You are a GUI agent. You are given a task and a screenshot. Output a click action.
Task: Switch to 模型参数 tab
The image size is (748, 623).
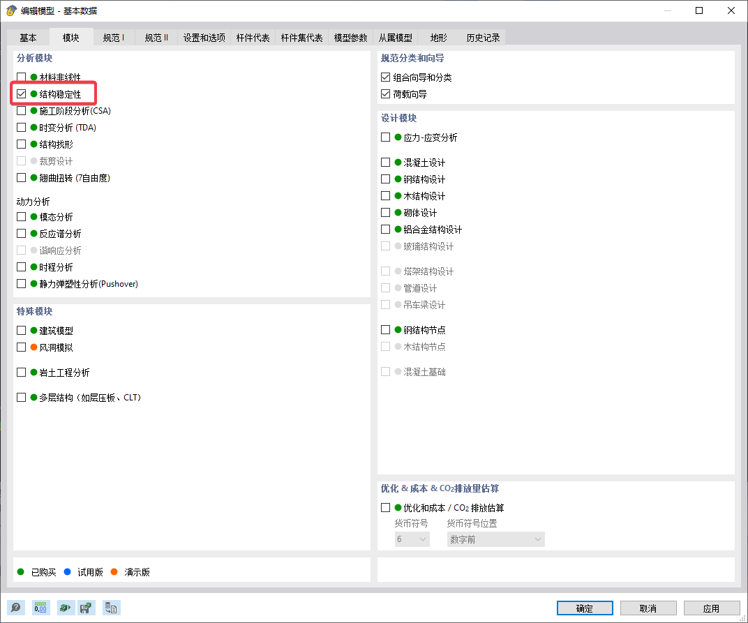(350, 37)
